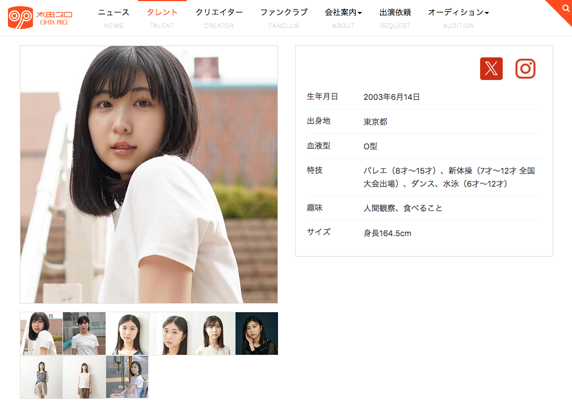The height and width of the screenshot is (411, 572).
Task: Open the X social media icon
Action: 491,69
